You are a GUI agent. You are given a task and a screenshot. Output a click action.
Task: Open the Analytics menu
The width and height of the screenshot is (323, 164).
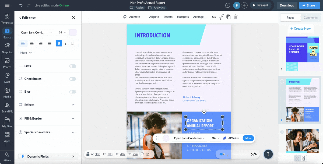pyautogui.click(x=157, y=8)
